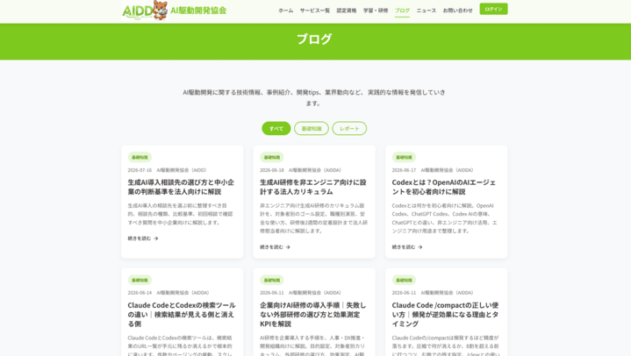The width and height of the screenshot is (631, 356).
Task: Click the intro text about AI駆動開発に関する技術情報
Action: tap(314, 97)
